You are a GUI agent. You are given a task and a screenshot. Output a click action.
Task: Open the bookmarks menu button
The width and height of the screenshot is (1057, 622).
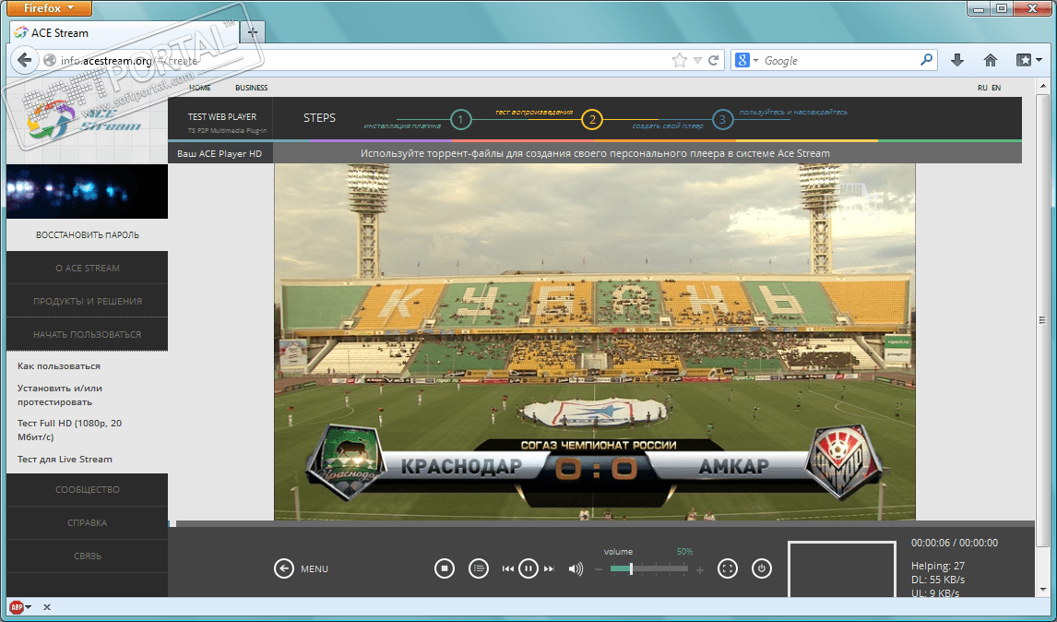[x=1028, y=60]
